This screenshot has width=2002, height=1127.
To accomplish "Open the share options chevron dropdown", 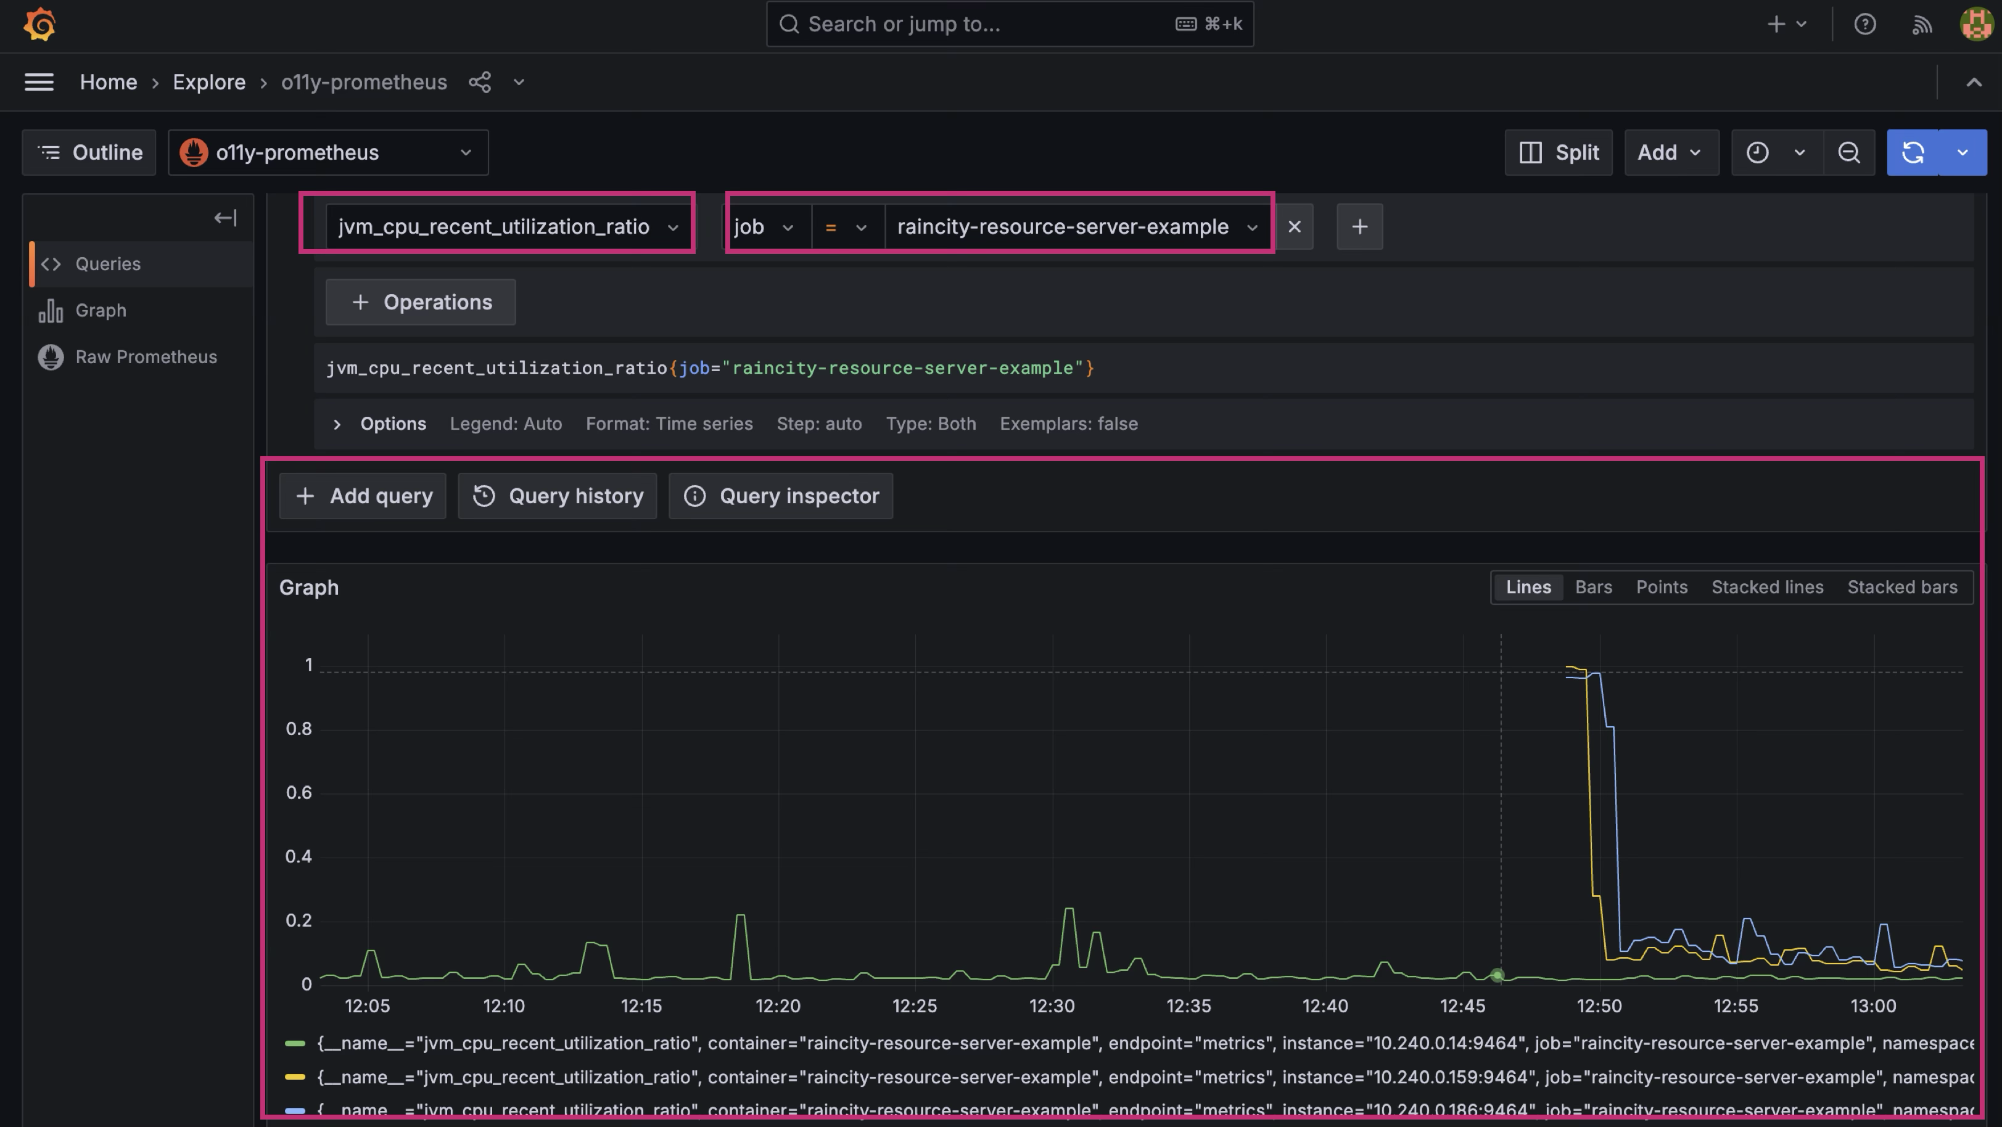I will tap(519, 83).
